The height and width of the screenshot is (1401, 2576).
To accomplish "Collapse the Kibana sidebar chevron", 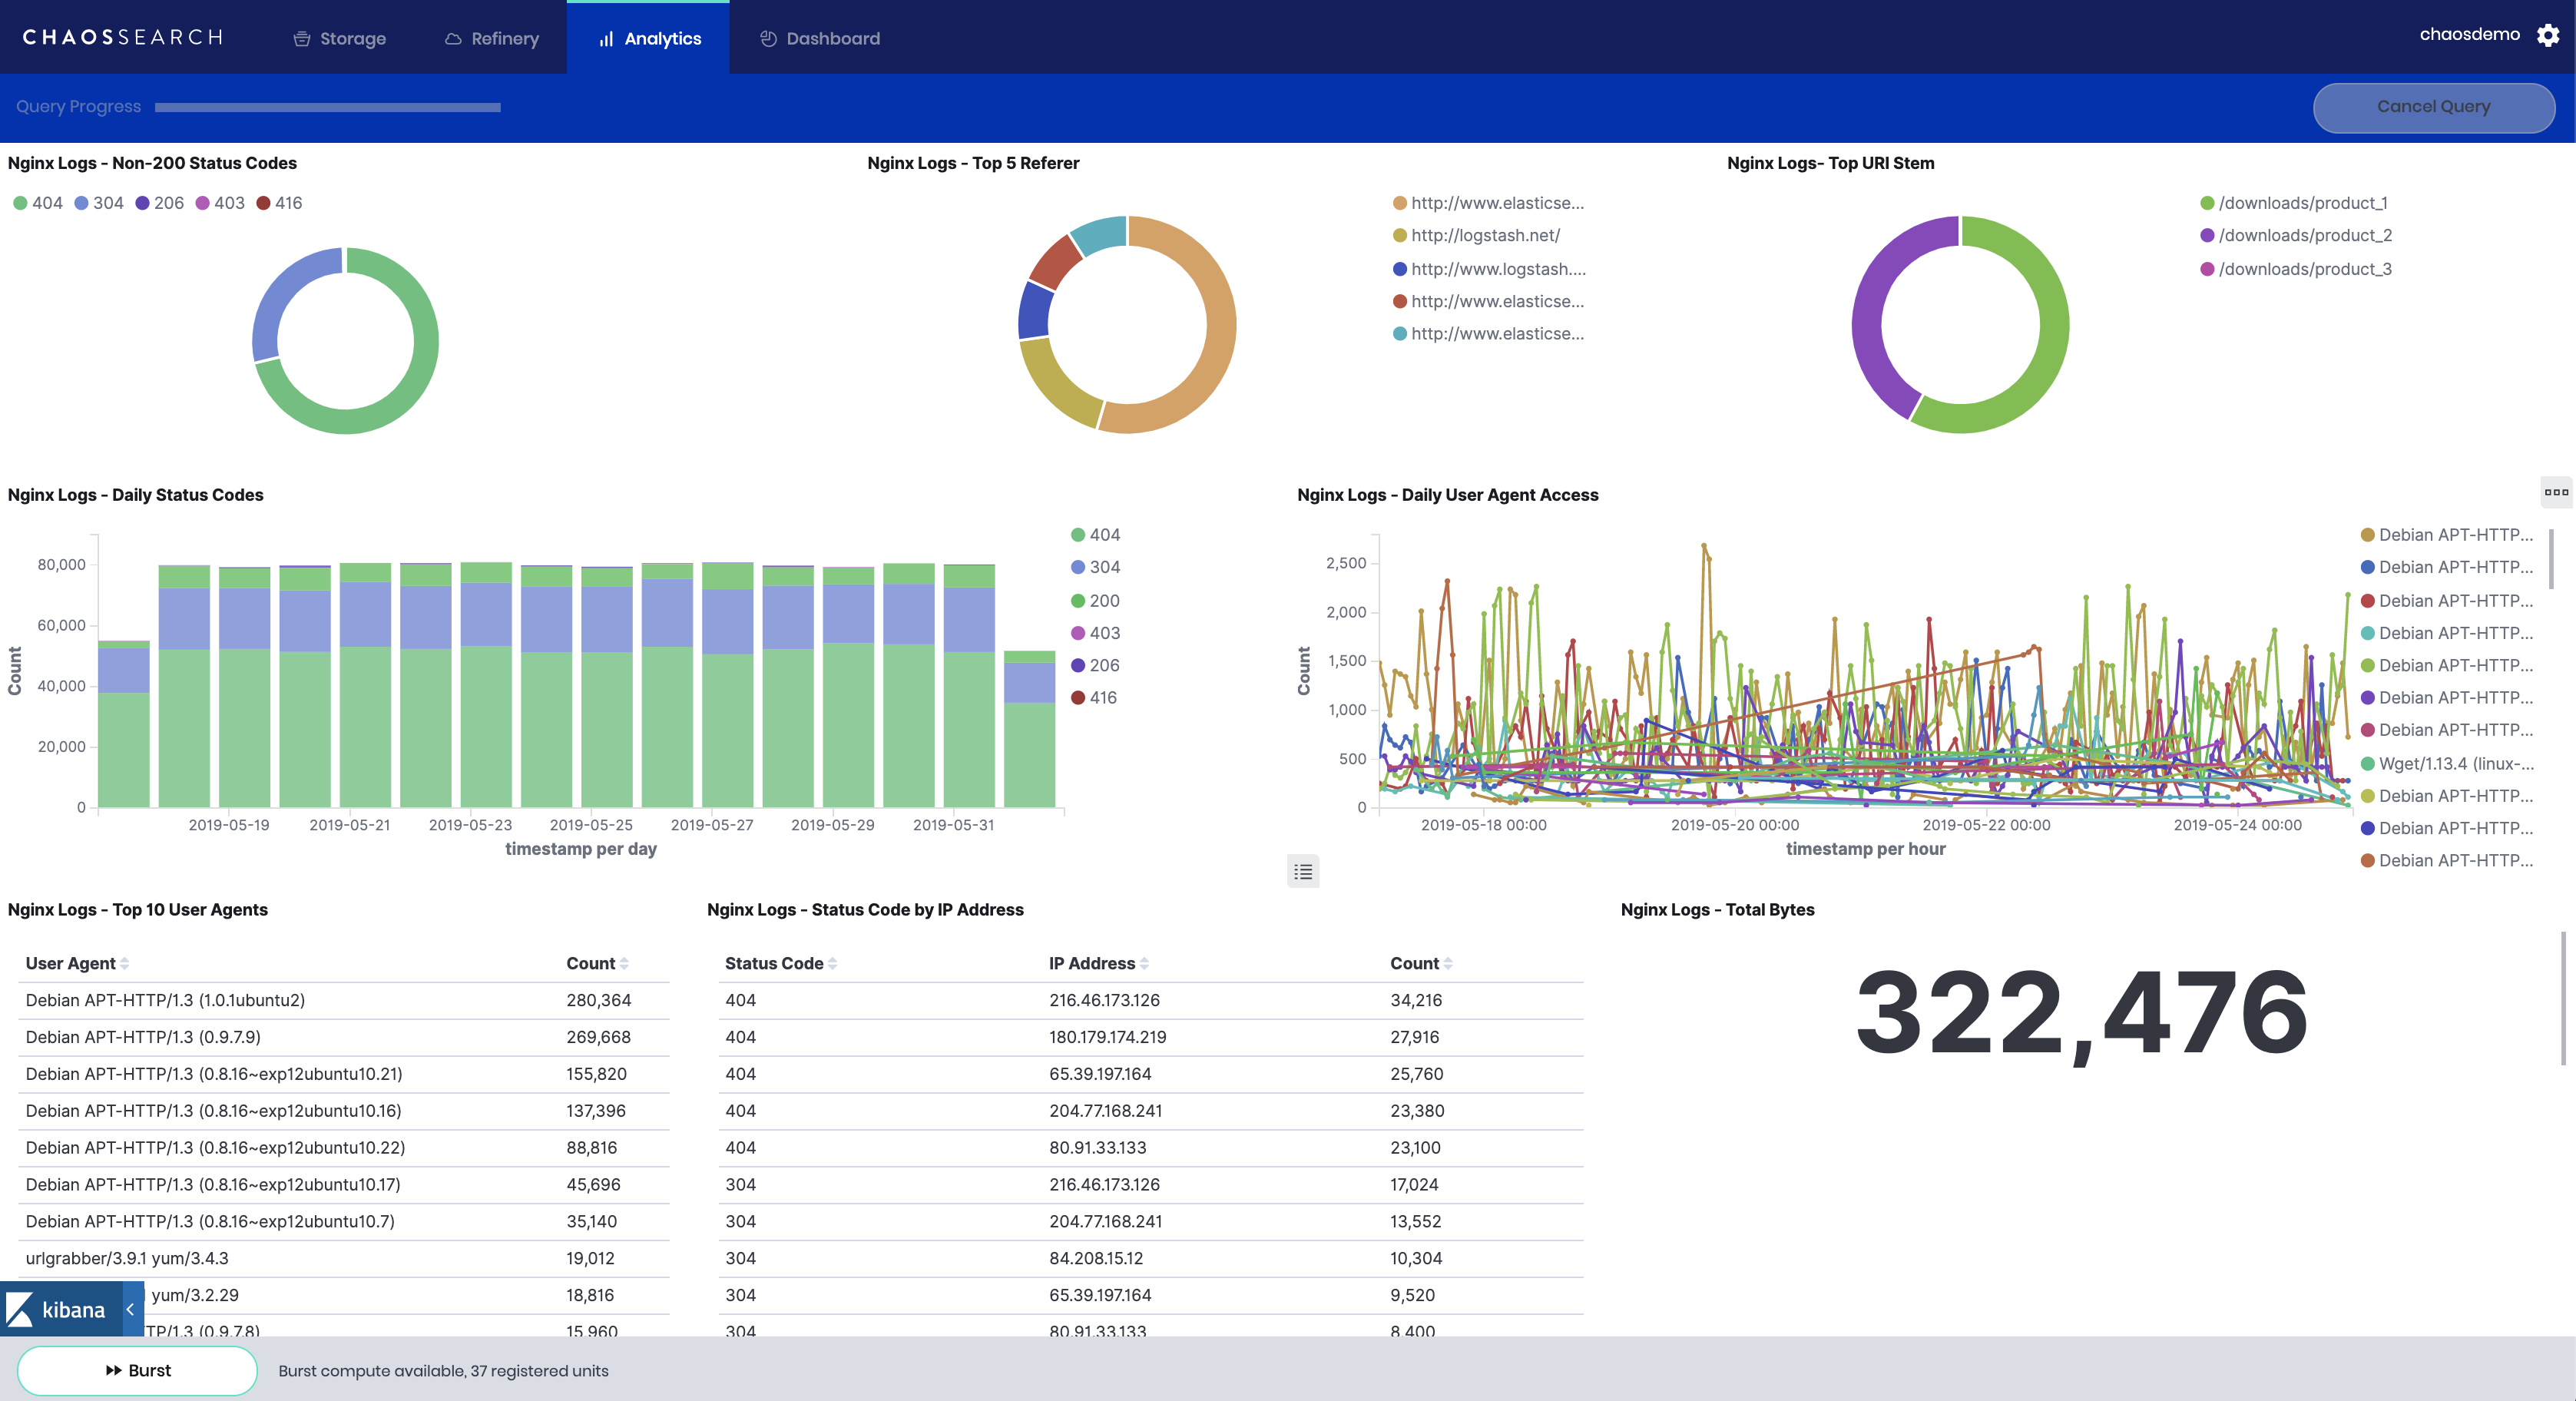I will click(130, 1310).
